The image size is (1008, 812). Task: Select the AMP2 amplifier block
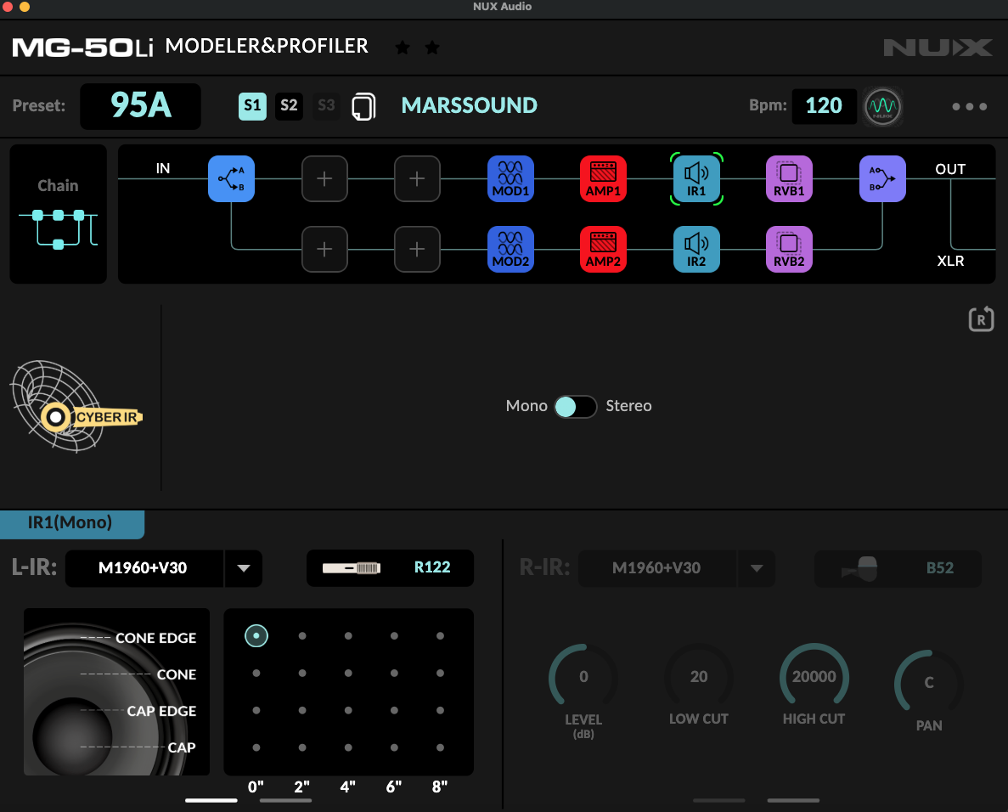pyautogui.click(x=603, y=250)
